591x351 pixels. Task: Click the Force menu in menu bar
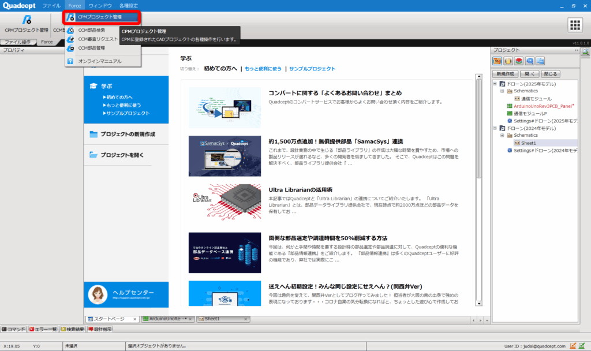74,6
